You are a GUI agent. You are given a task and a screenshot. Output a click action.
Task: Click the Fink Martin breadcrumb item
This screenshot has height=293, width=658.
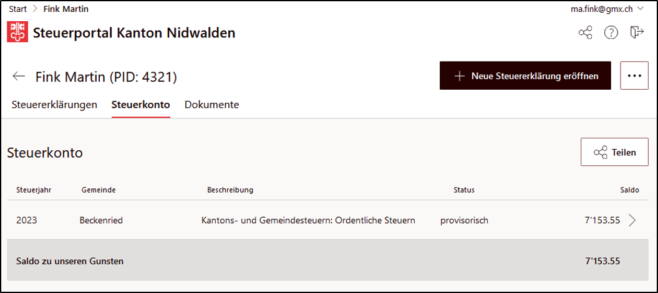[x=66, y=9]
